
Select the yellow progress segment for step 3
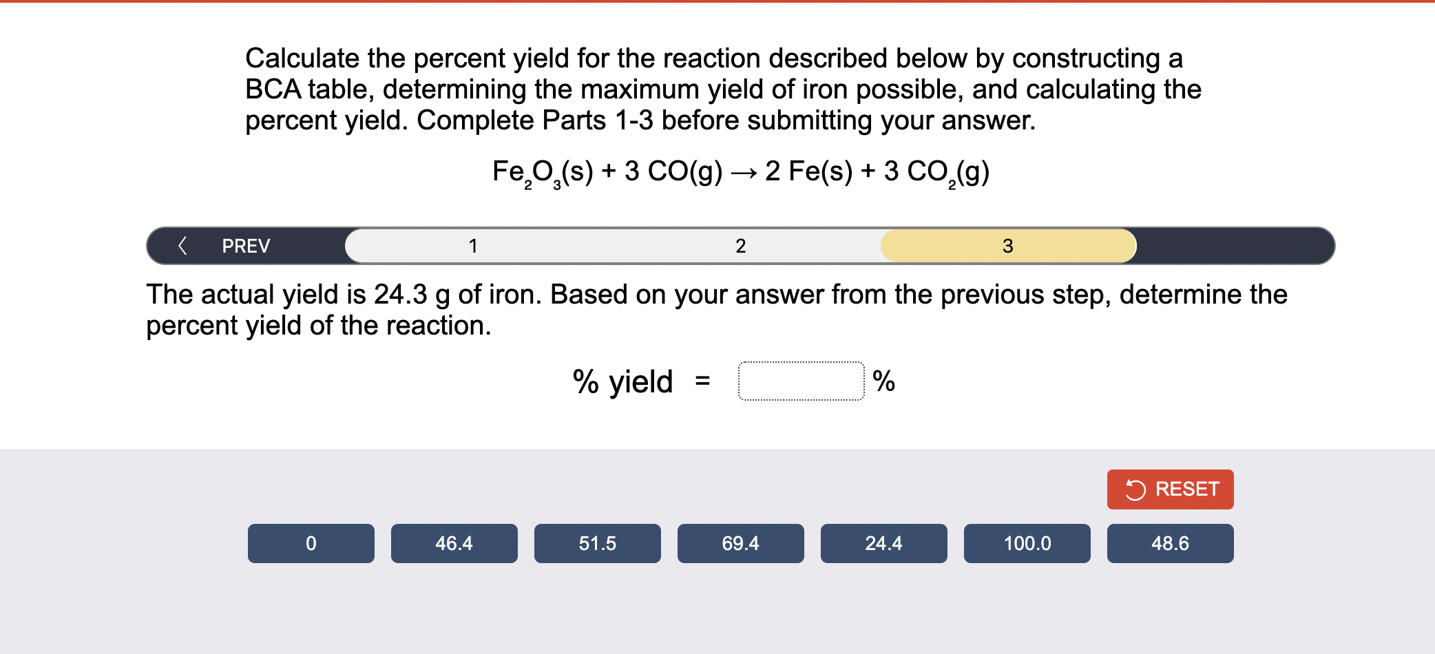point(1007,245)
